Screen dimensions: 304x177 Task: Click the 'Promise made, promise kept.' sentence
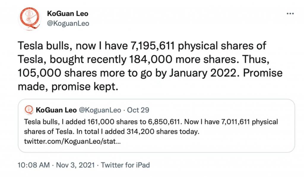click(x=150, y=80)
